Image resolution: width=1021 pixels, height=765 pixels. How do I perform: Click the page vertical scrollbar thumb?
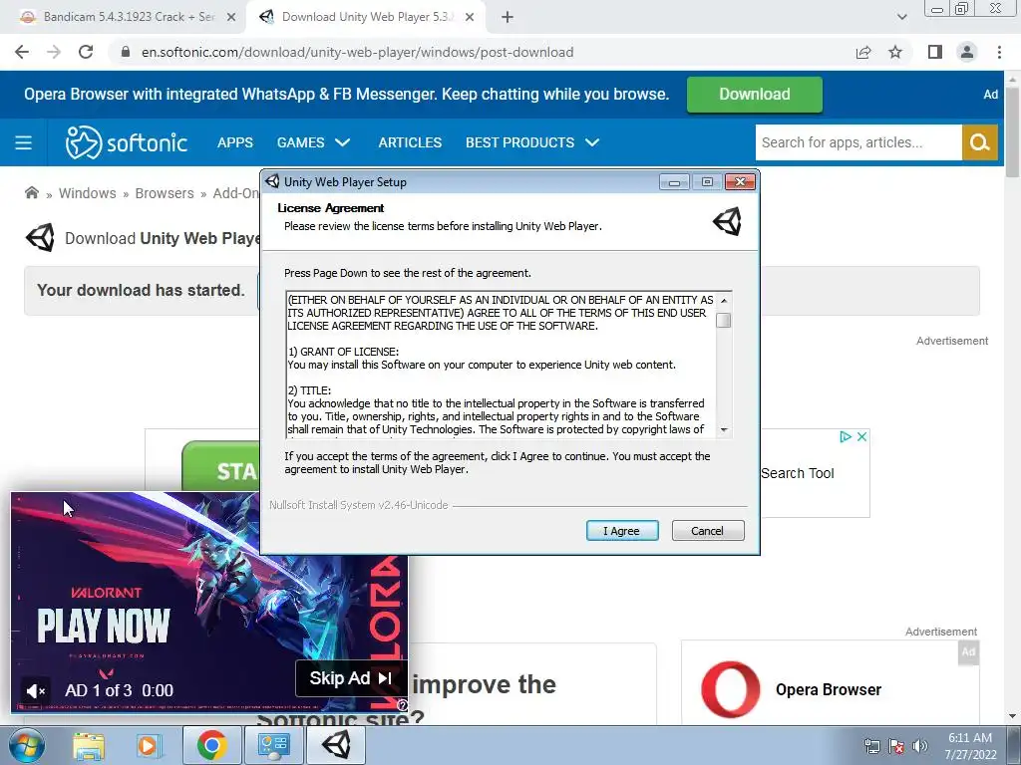point(1012,130)
